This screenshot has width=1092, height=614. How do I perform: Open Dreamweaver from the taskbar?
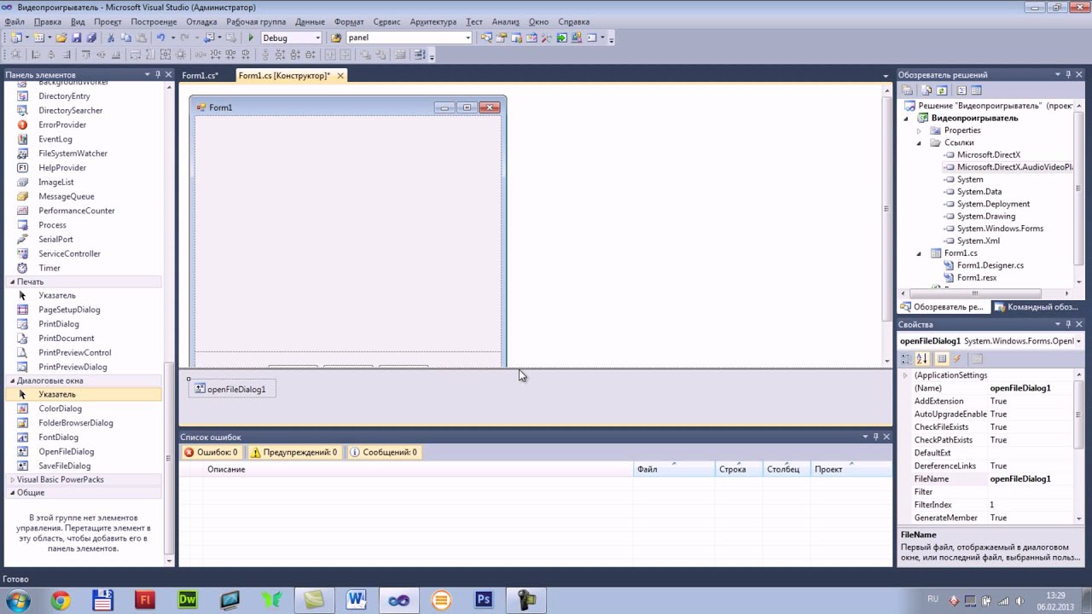point(187,600)
